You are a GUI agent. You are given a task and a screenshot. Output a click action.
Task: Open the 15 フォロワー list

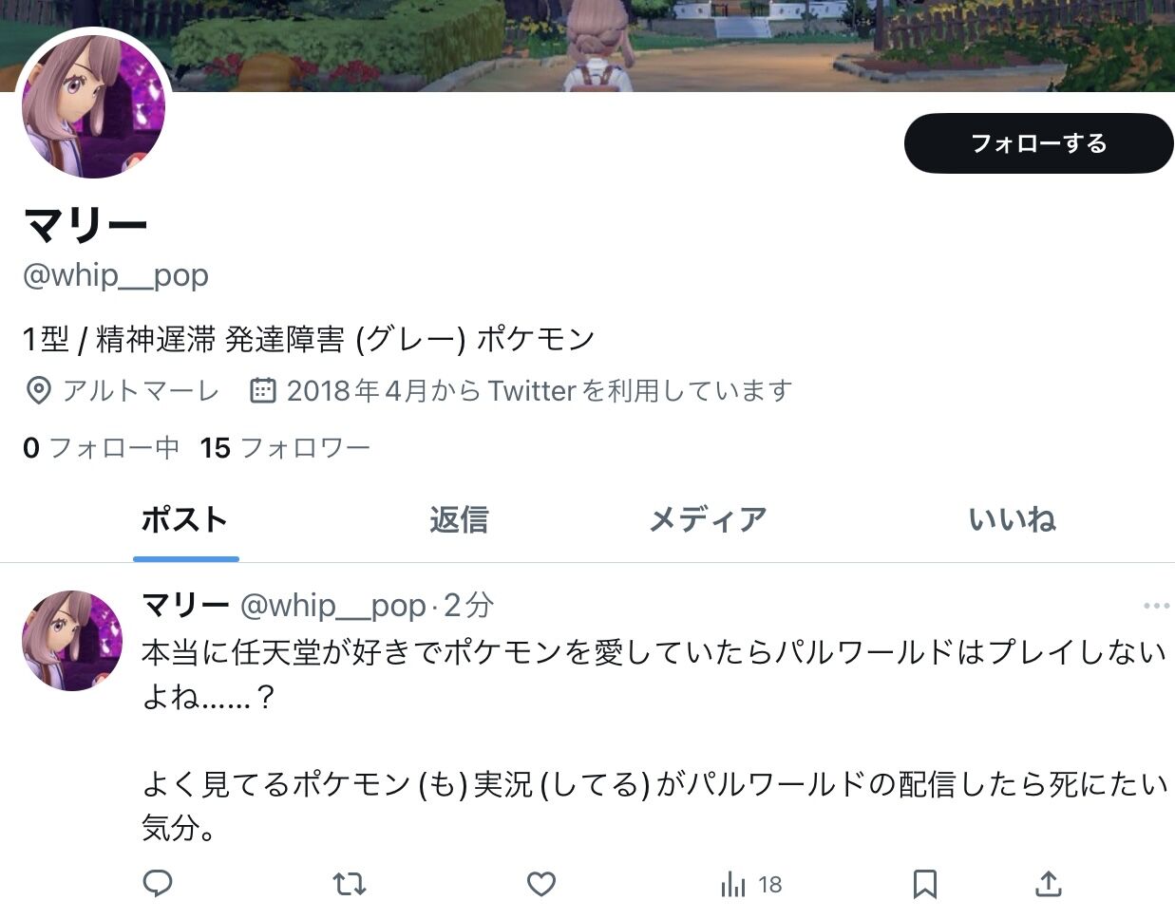285,447
